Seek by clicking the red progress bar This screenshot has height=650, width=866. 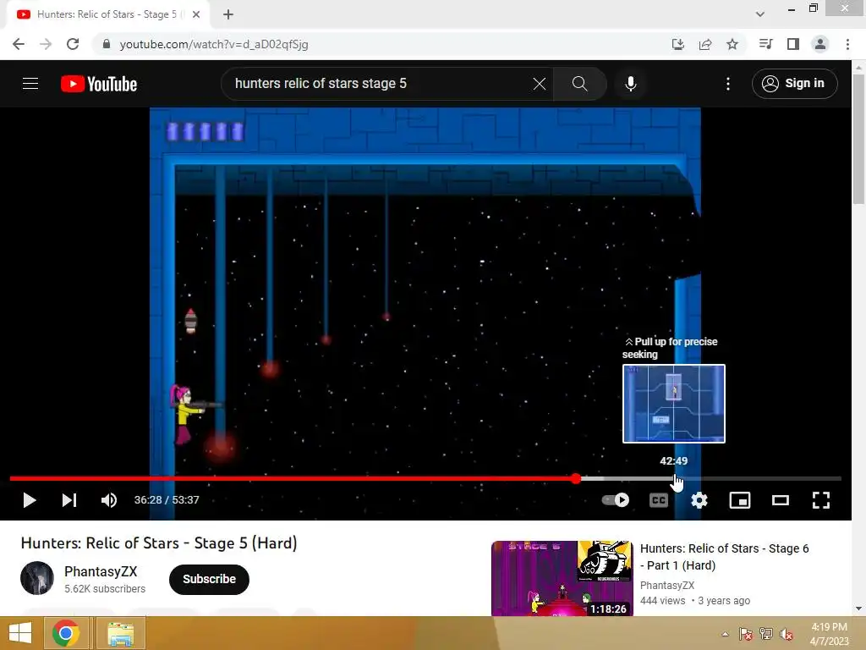click(292, 479)
